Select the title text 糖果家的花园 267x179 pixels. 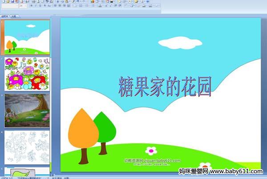(165, 86)
